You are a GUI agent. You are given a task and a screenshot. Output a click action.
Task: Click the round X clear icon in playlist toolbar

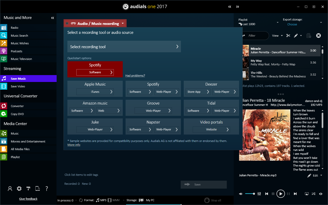pyautogui.click(x=319, y=36)
